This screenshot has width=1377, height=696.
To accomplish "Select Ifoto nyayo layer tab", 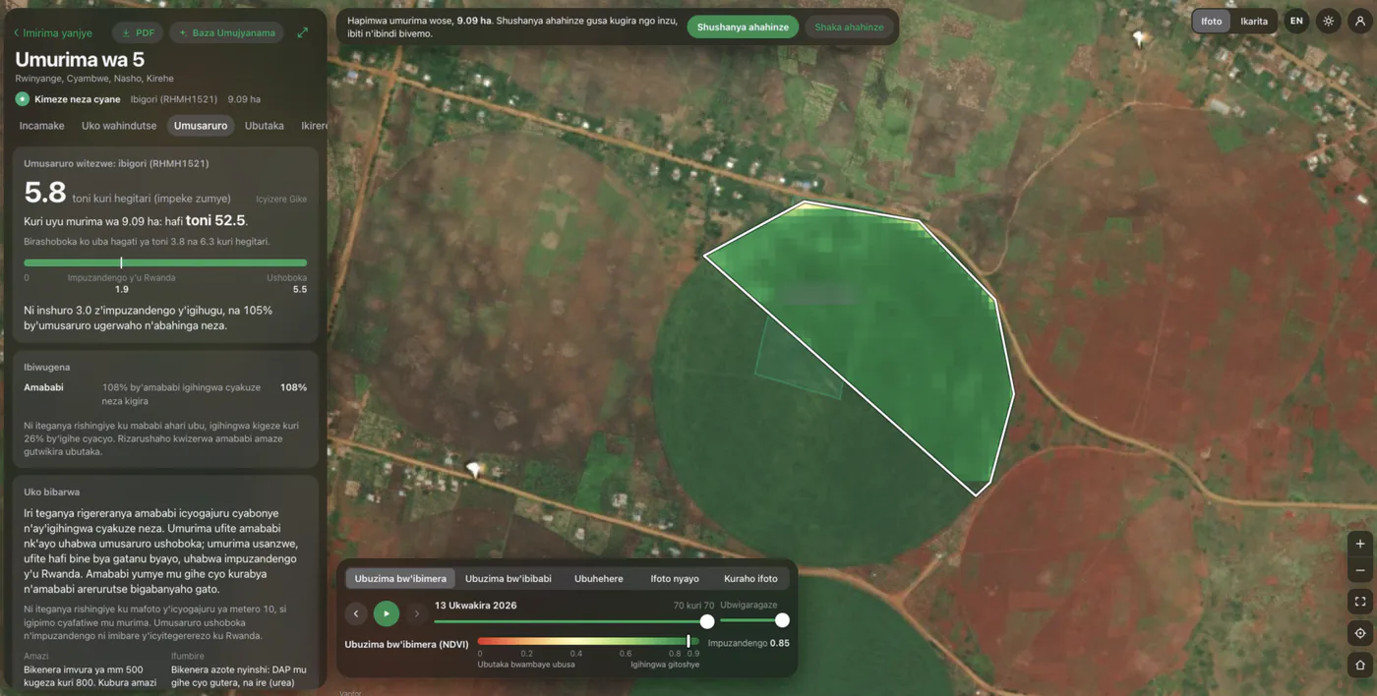I will tap(675, 578).
